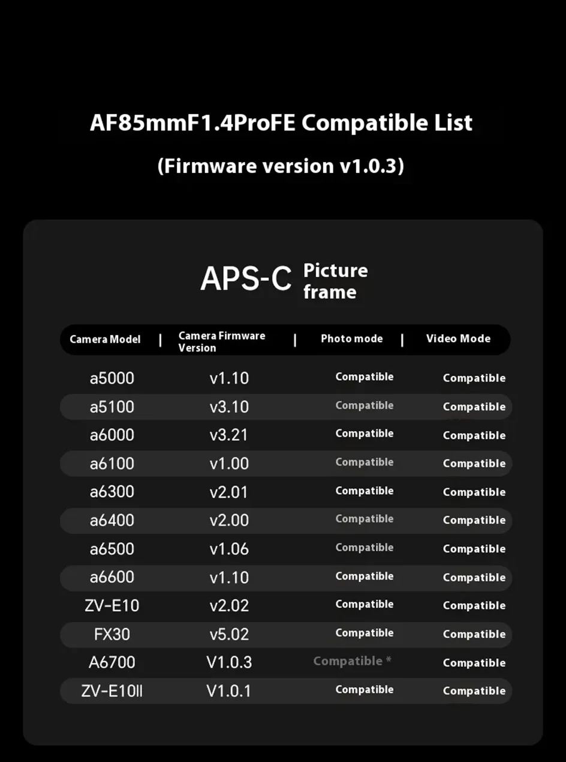
Task: Select the a5000 camera model cell
Action: coord(112,378)
